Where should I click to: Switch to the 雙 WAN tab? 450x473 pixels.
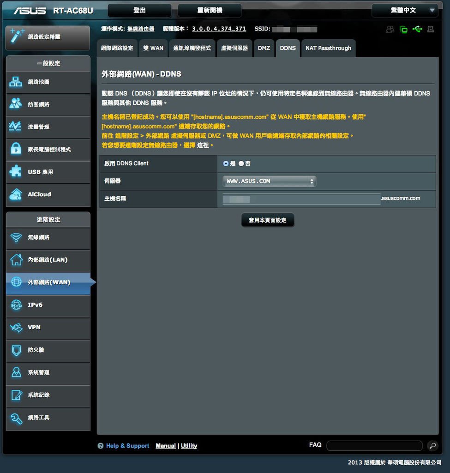(153, 48)
